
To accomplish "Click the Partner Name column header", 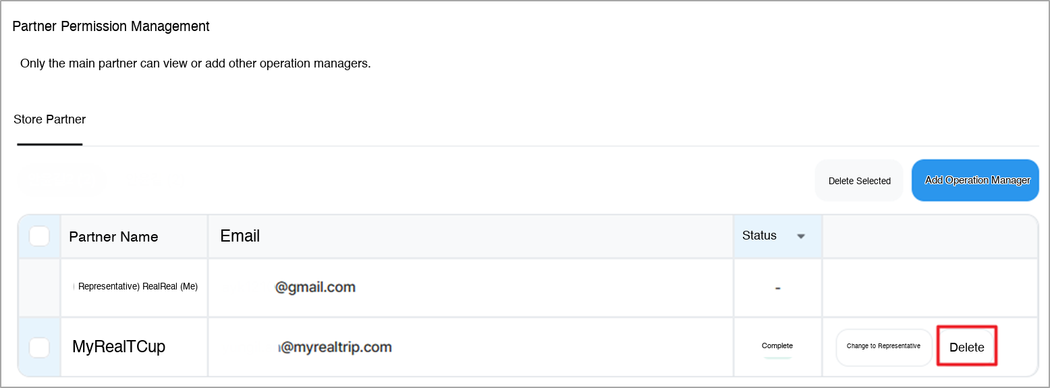I will 113,237.
